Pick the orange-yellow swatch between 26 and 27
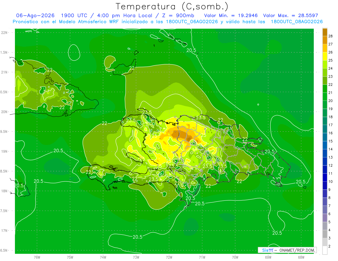338x261 pixels. click(x=325, y=48)
